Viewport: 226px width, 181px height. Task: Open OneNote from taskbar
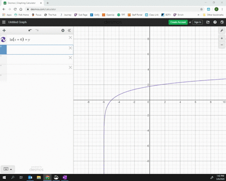click(65, 178)
